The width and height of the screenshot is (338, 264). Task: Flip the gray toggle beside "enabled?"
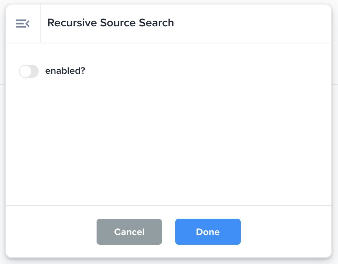point(29,71)
